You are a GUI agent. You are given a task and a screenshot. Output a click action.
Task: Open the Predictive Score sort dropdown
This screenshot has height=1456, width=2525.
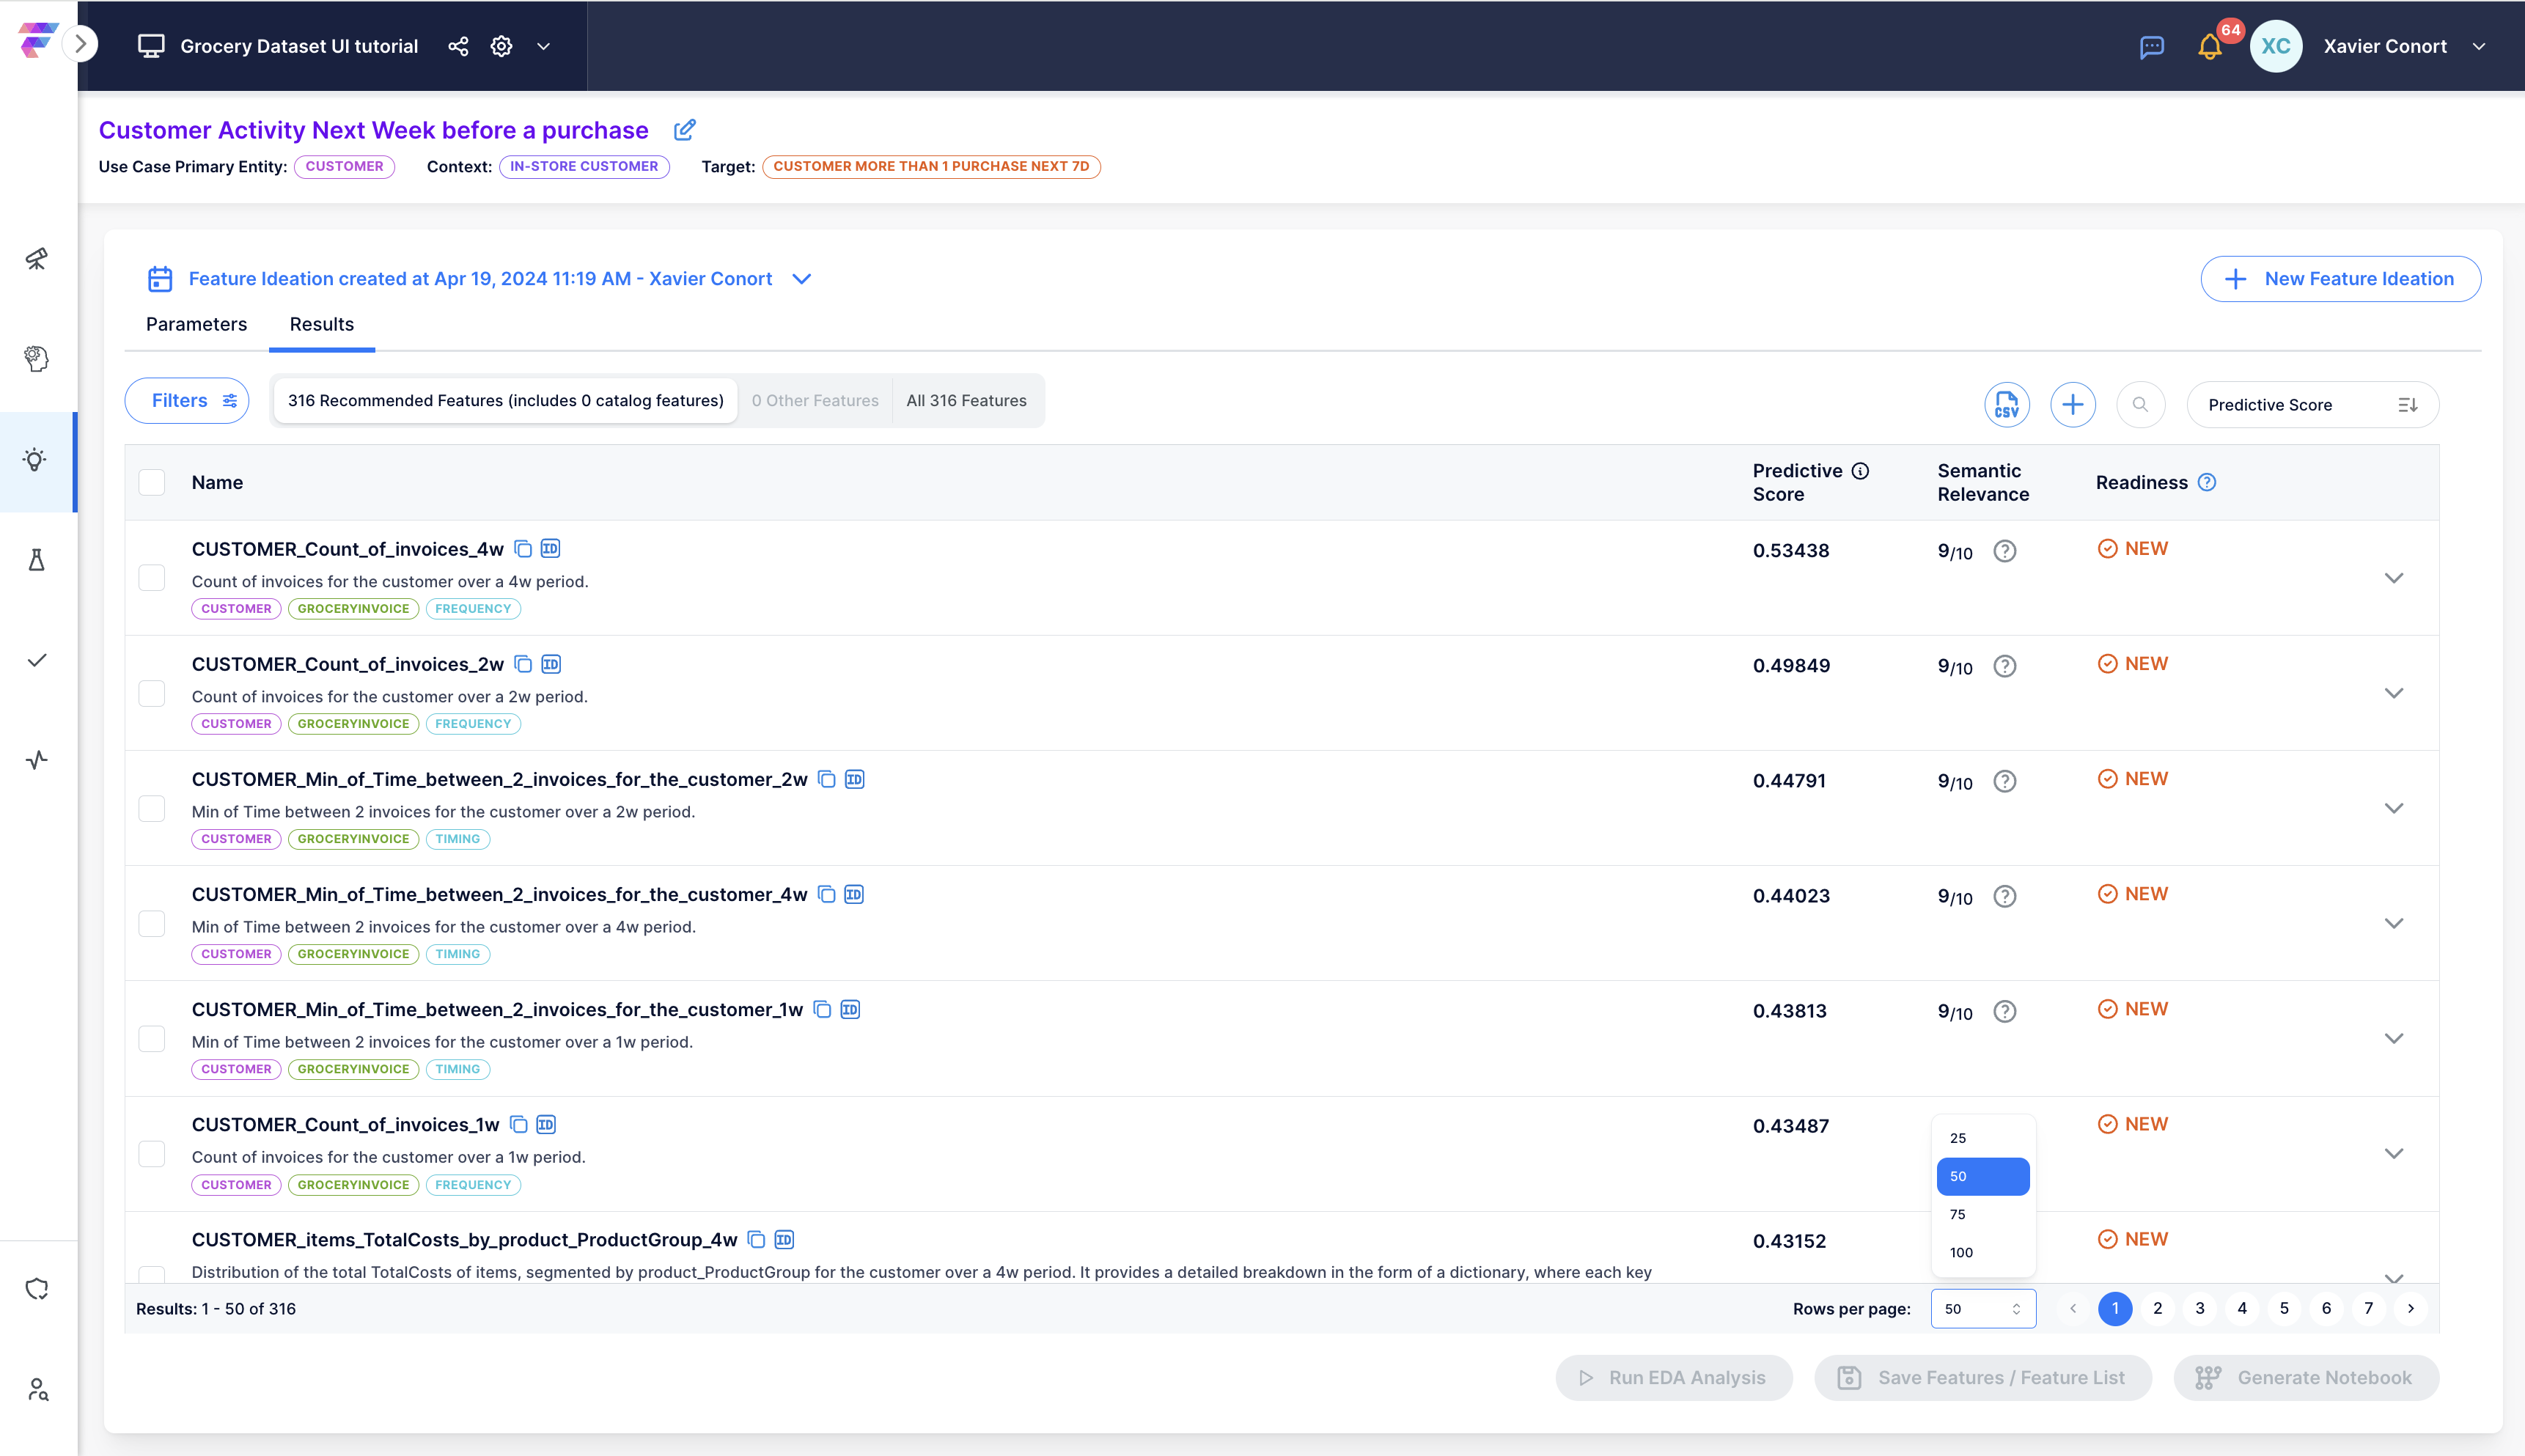point(2312,404)
